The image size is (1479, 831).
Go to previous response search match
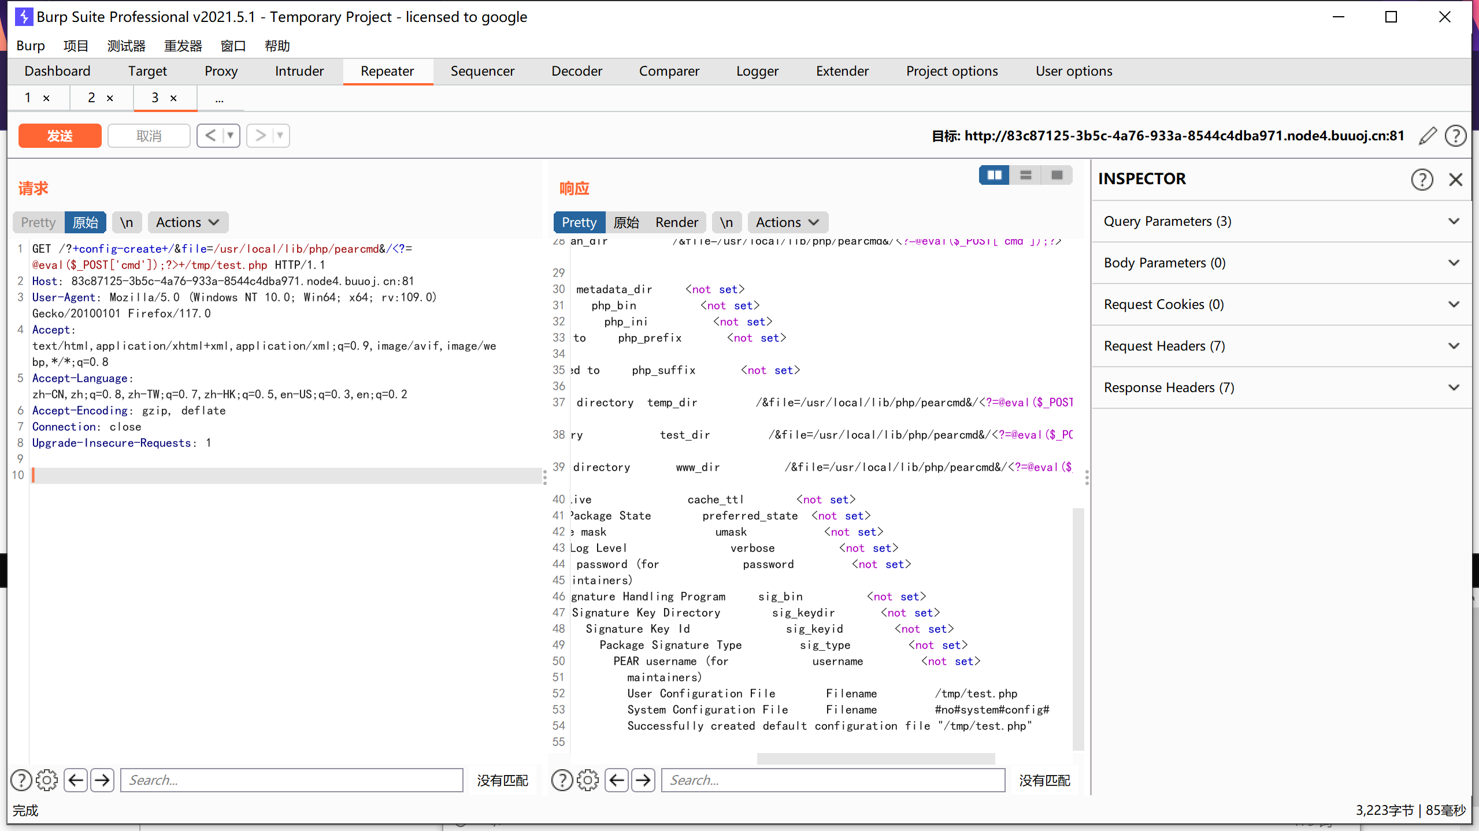tap(617, 780)
